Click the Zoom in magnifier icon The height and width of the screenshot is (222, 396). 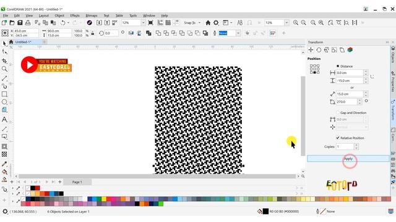point(296,23)
